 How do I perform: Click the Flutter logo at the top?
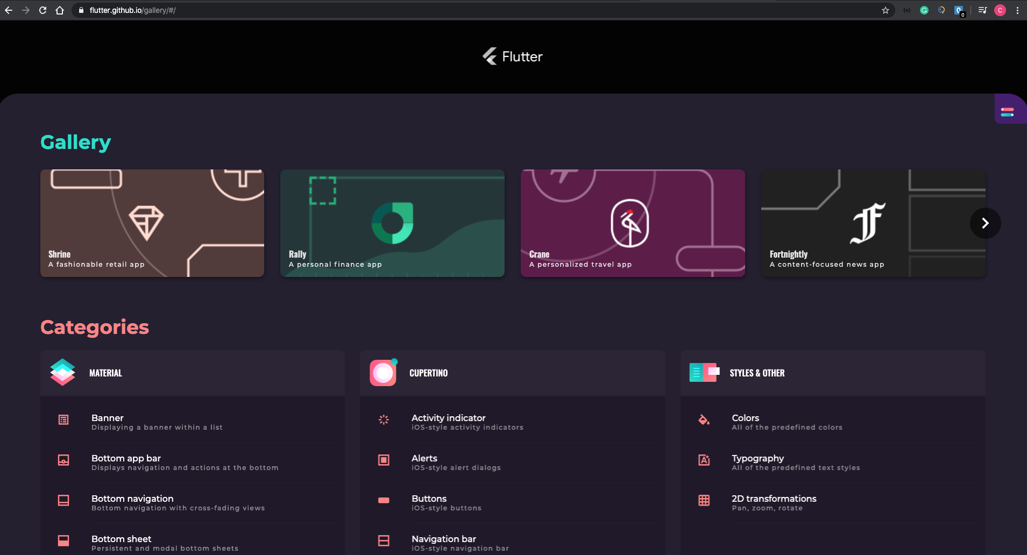(511, 56)
